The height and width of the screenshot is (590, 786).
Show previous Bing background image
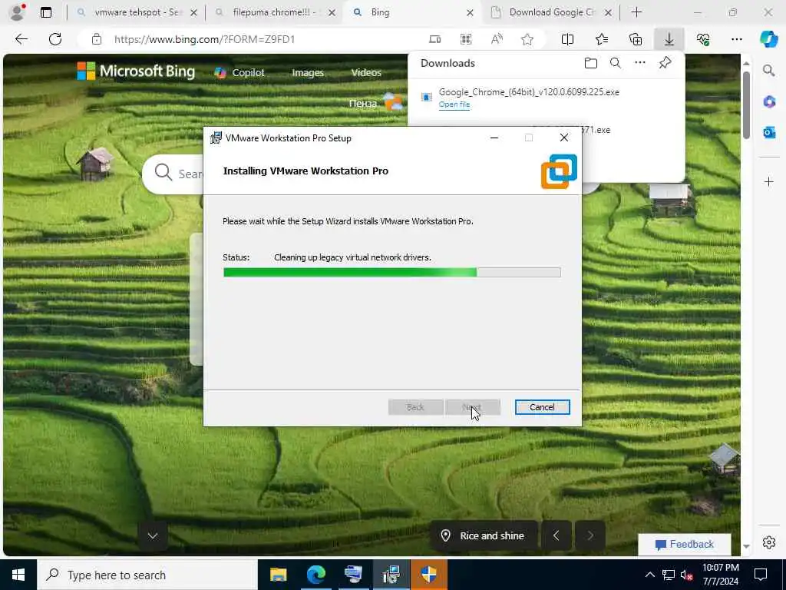(556, 535)
